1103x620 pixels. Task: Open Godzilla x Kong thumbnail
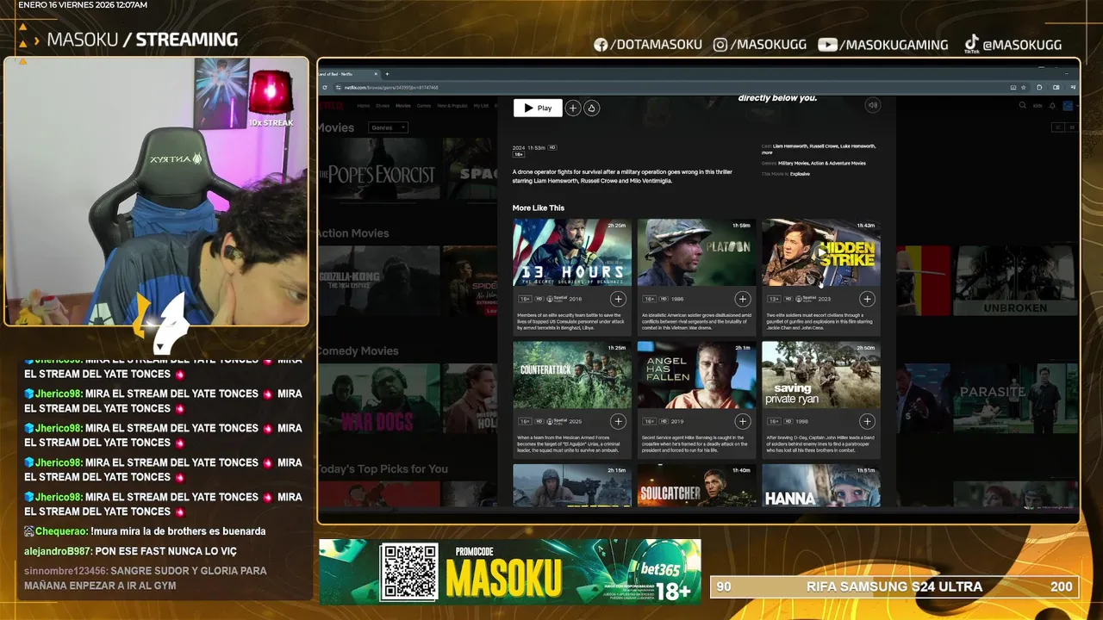coord(379,281)
